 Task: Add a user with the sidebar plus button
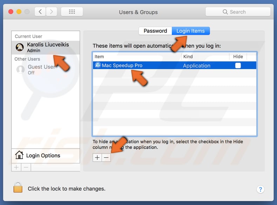click(x=16, y=167)
